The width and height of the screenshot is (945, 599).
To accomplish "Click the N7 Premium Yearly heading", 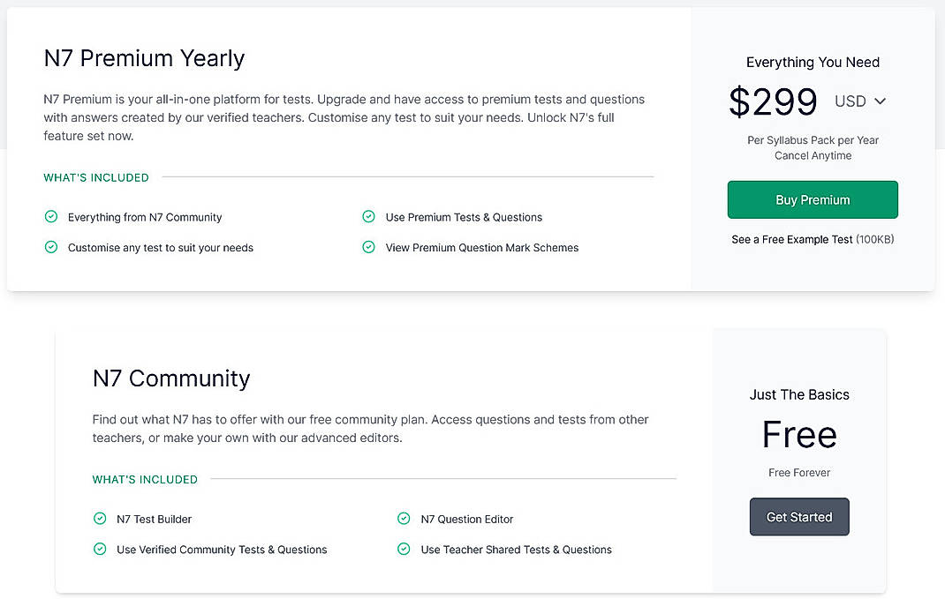I will 144,58.
